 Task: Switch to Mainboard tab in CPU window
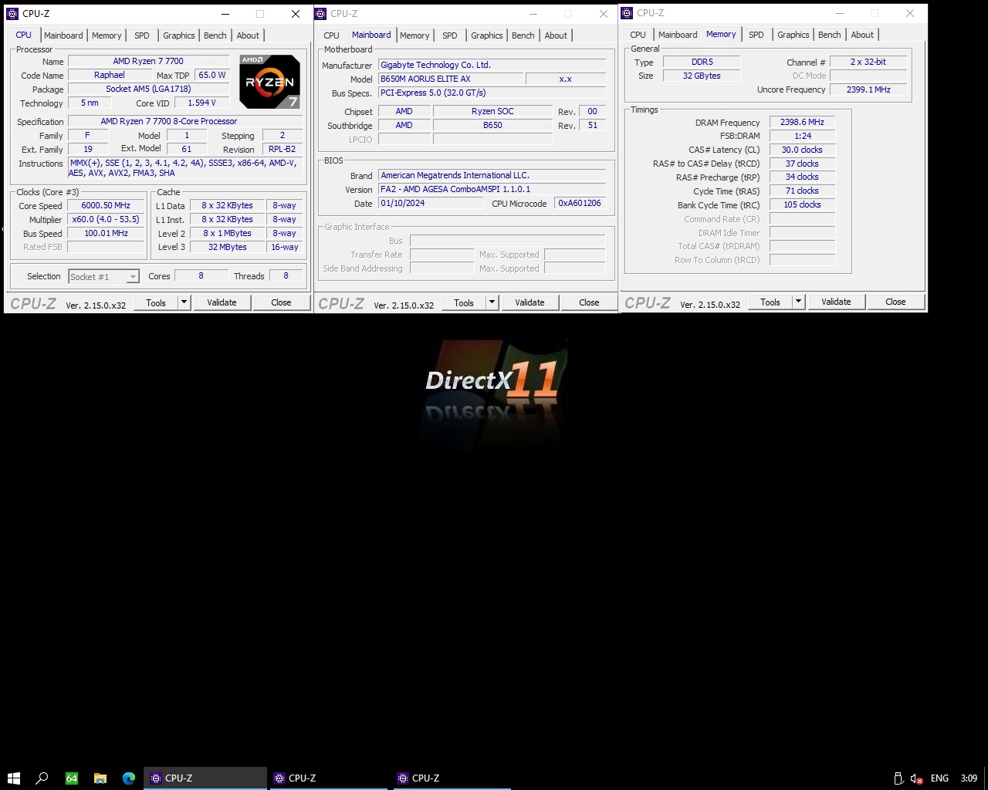click(63, 35)
